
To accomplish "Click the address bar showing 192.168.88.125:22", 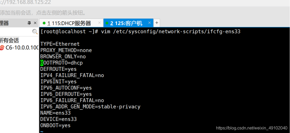I will (25, 2).
